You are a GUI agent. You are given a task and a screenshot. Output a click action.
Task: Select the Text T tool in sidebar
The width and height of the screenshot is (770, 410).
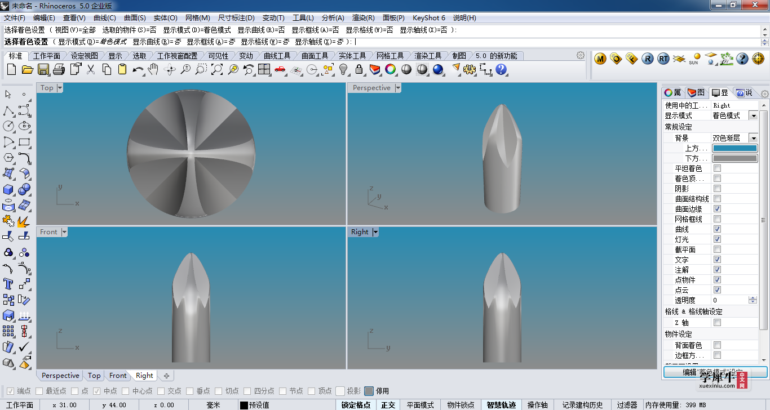coord(8,283)
